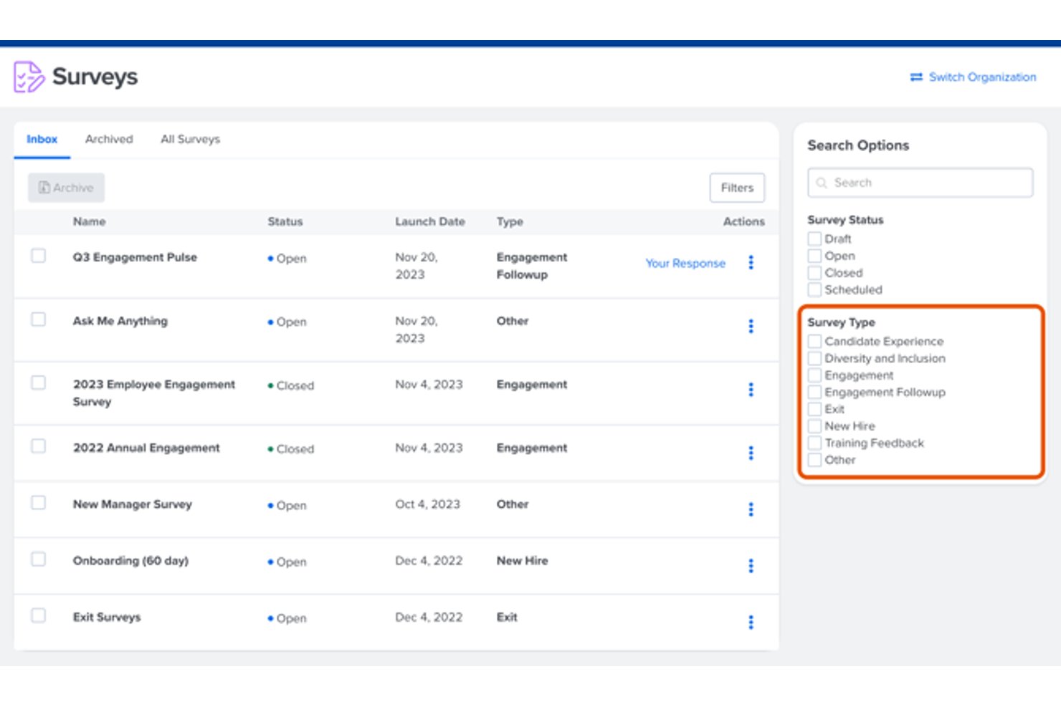1061x707 pixels.
Task: Select the Ask Me Anything row checkbox
Action: (x=38, y=319)
